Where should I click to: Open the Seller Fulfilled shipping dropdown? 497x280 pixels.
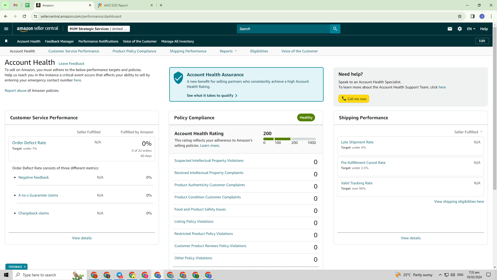(x=468, y=132)
